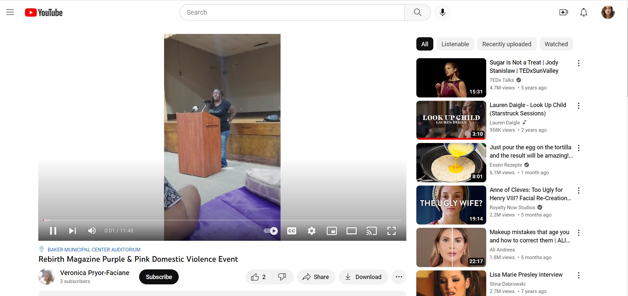
Task: Click the voice search microphone icon
Action: 442,12
